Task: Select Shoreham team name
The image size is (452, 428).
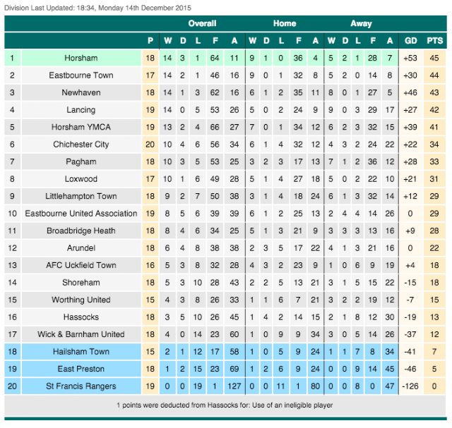Action: 81,282
